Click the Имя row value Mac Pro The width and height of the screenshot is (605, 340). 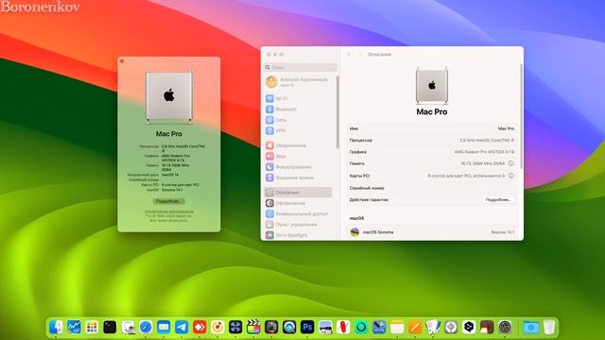point(506,128)
